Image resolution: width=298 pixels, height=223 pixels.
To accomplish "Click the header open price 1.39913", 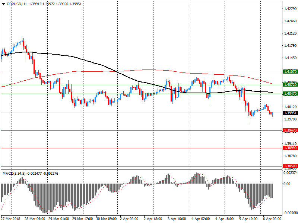I will coord(35,4).
